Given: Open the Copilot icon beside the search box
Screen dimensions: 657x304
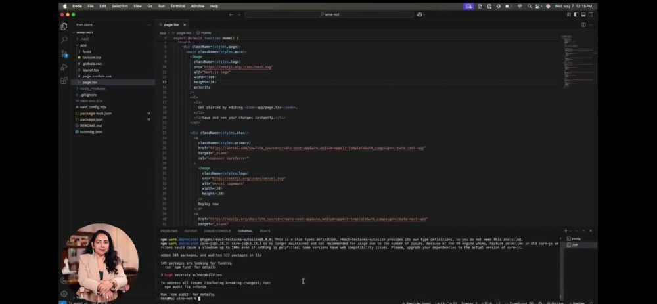Looking at the screenshot, I should click(419, 14).
